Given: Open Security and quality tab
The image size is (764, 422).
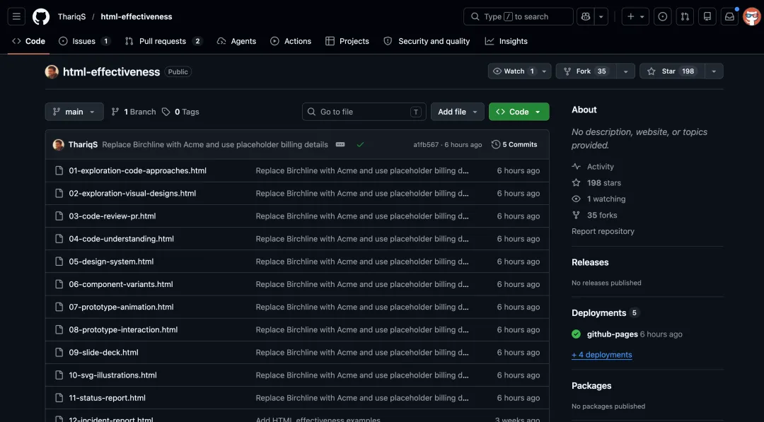Looking at the screenshot, I should [x=427, y=42].
